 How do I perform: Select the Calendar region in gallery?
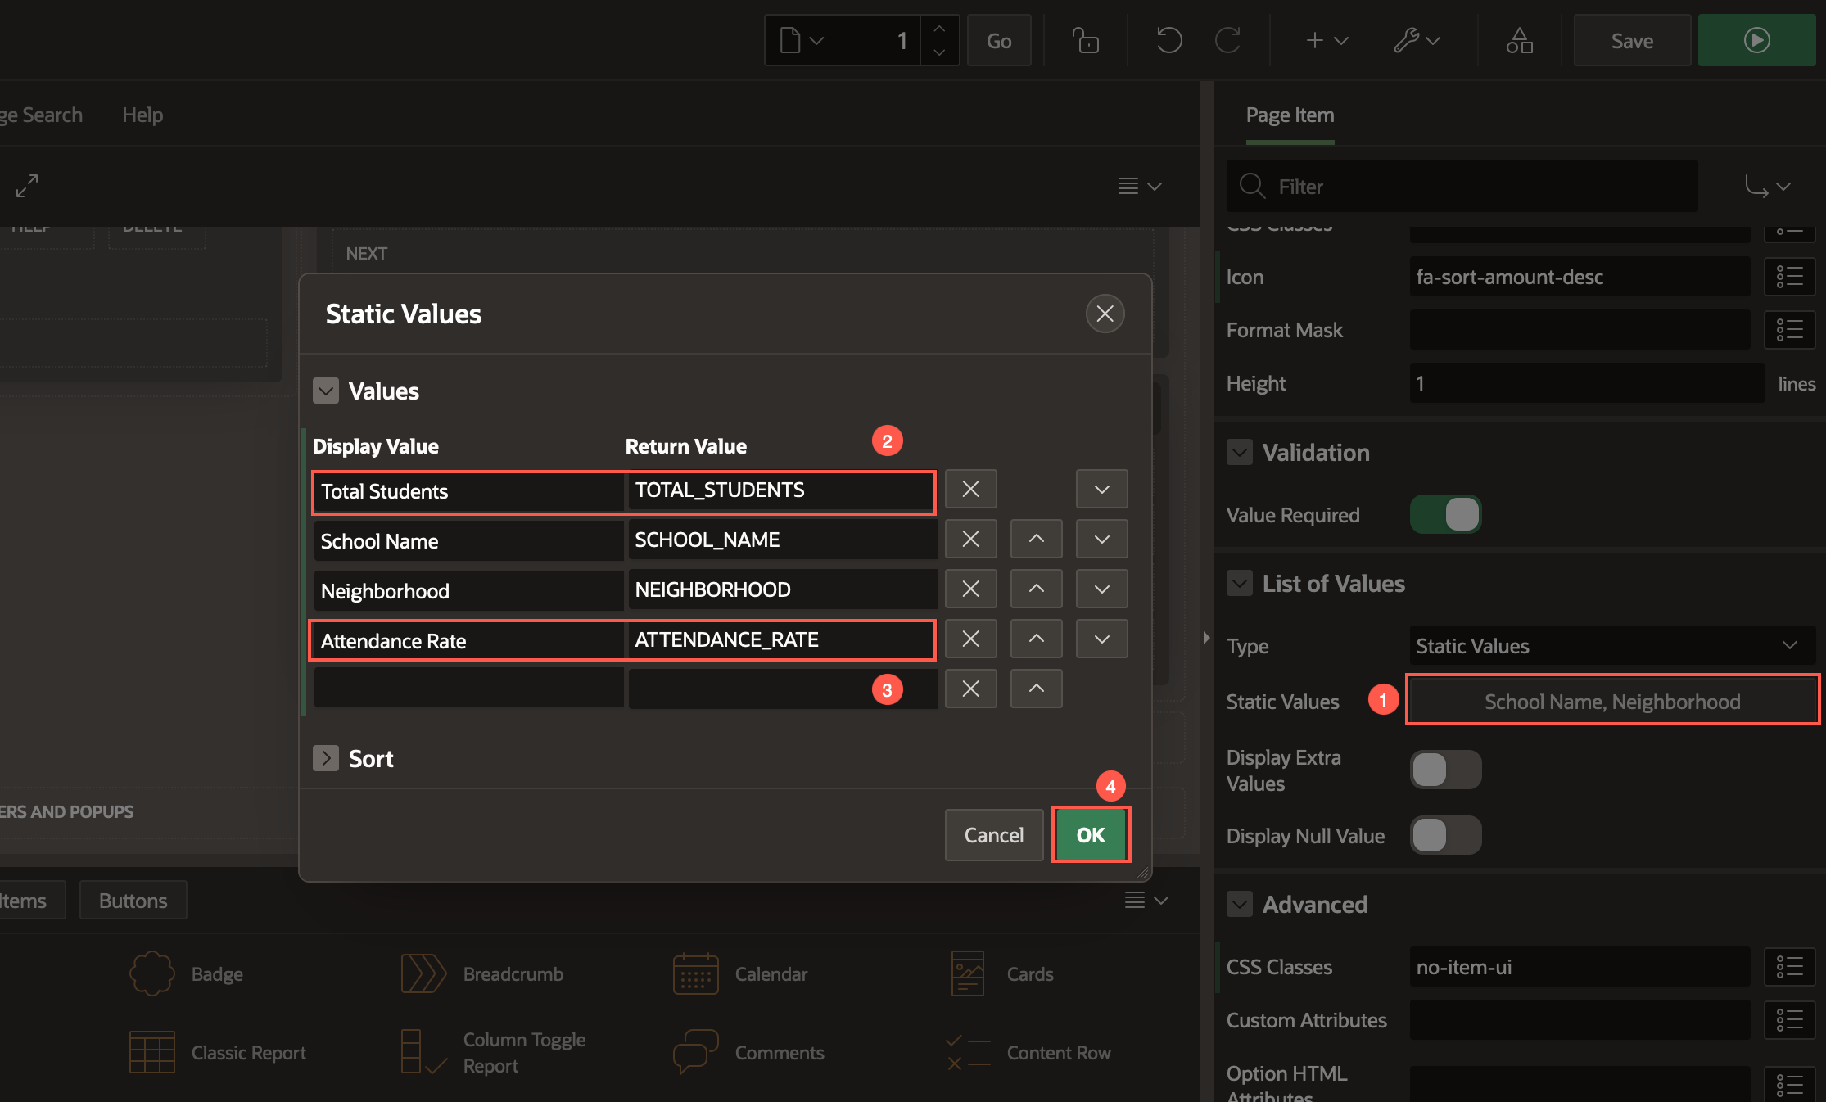point(741,973)
